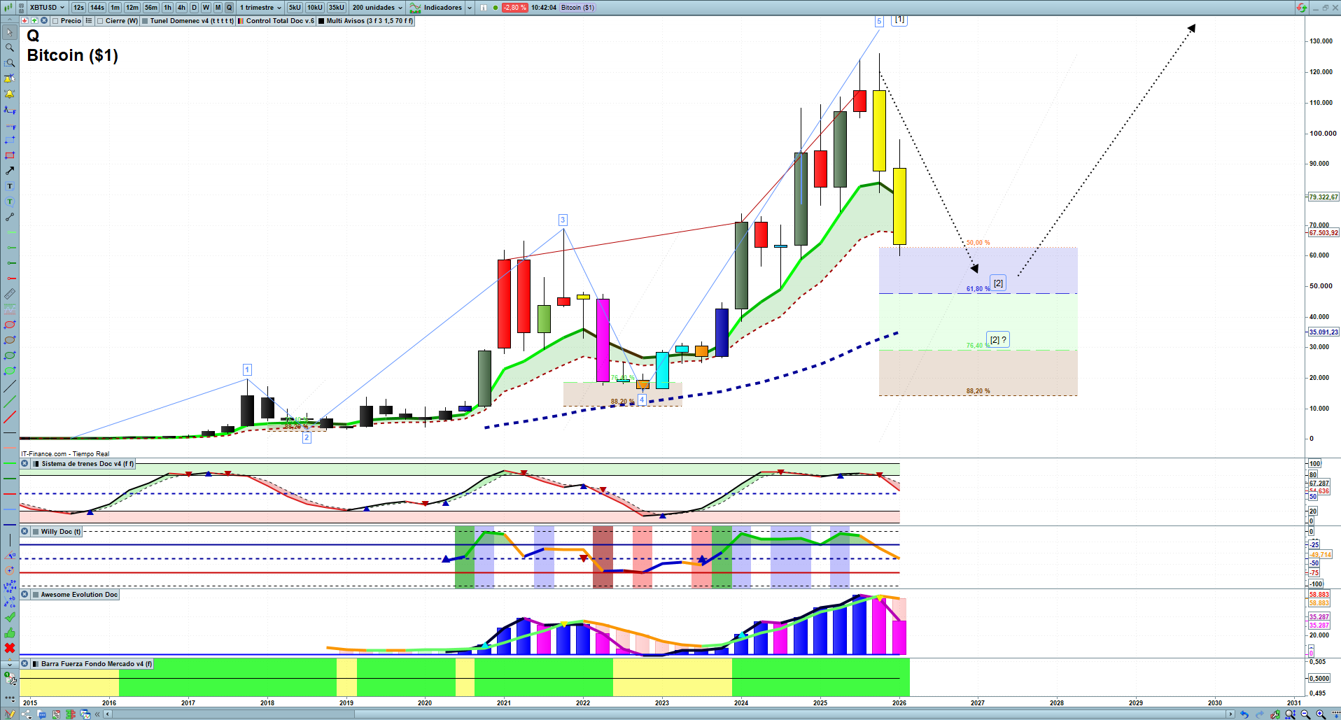The height and width of the screenshot is (720, 1341).
Task: Select the red ellipse drawing tool
Action: point(10,325)
